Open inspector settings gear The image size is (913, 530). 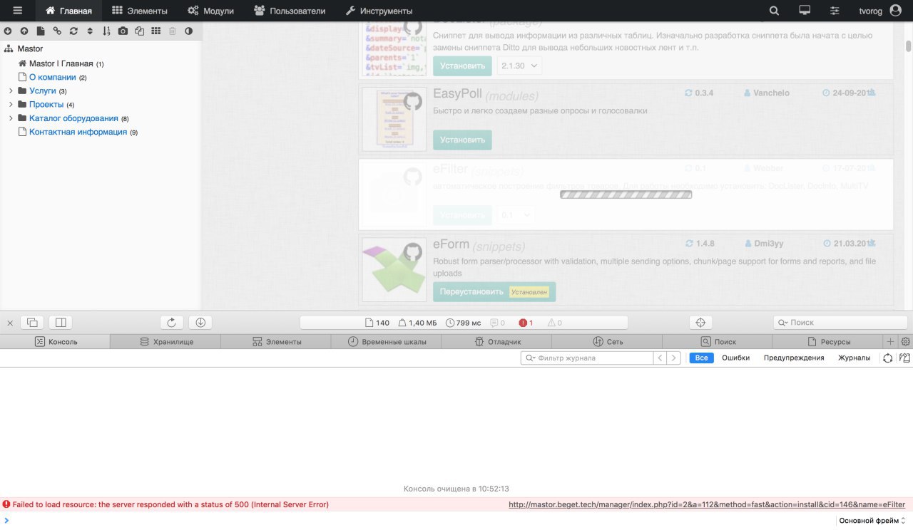click(x=906, y=342)
